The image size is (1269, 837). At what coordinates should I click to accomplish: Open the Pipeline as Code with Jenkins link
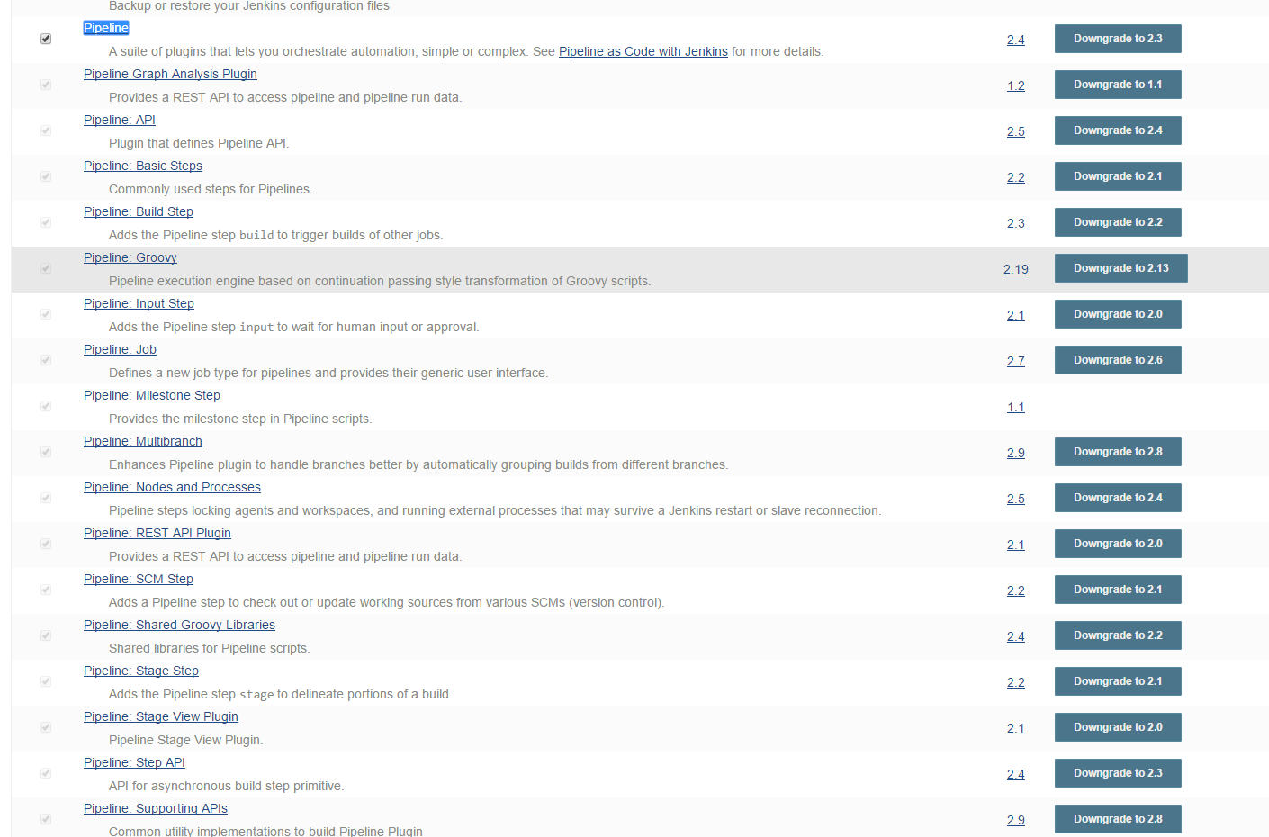tap(643, 51)
